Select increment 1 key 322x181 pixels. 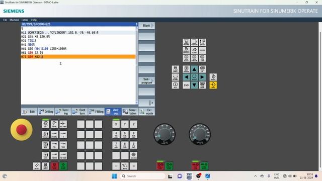[x=63, y=135]
